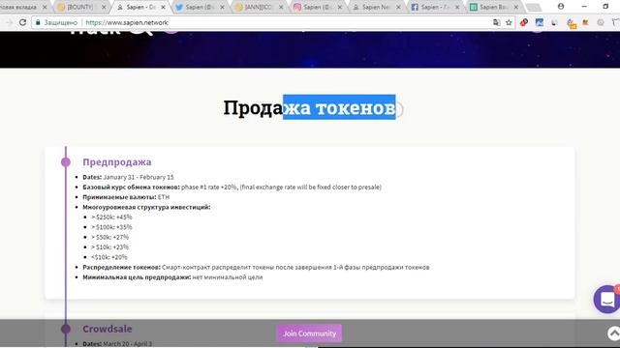Open the blue picture extension icon
620x348 pixels.
[x=539, y=22]
